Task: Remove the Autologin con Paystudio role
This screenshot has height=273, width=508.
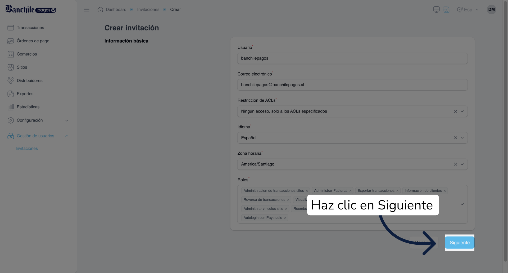Action: click(x=285, y=218)
